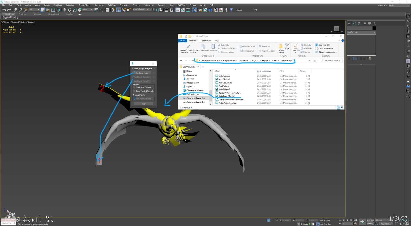Activate the Select and Move tool

coord(64,10)
